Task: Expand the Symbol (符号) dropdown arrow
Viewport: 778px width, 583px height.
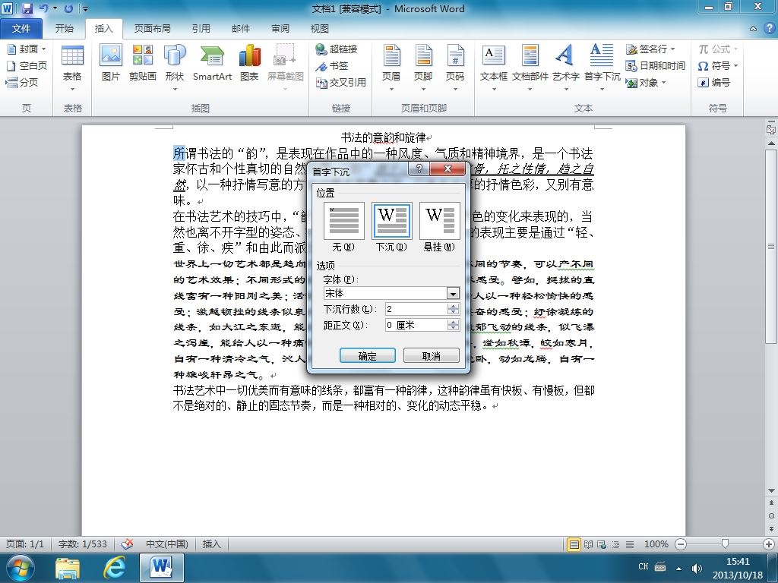Action: 735,65
